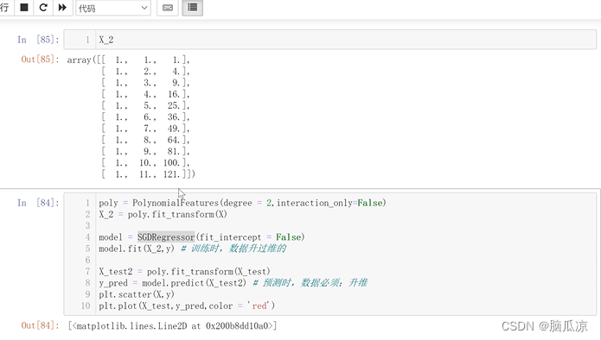Click into the In [85] cell containing X_2

coord(329,40)
